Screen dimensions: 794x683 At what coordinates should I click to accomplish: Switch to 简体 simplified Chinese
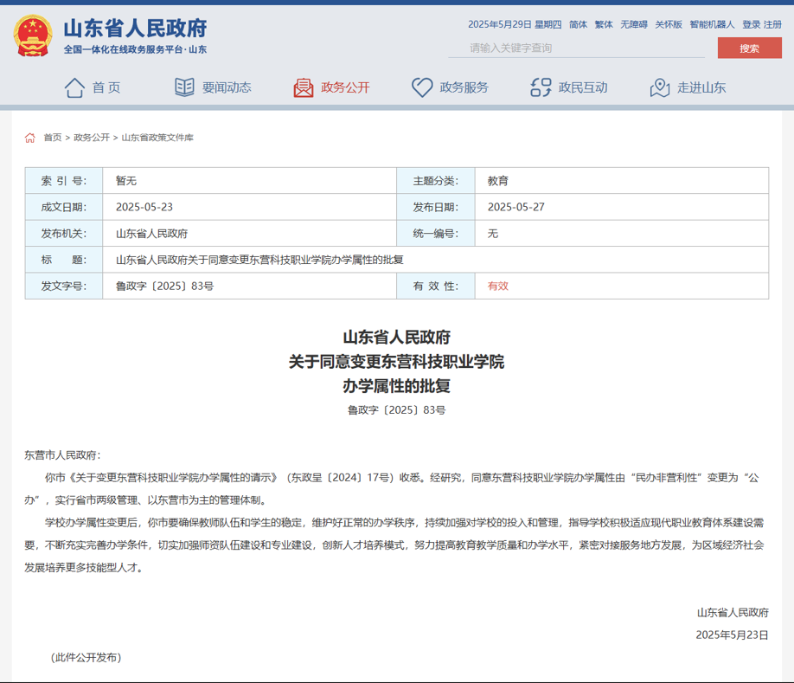pyautogui.click(x=578, y=24)
